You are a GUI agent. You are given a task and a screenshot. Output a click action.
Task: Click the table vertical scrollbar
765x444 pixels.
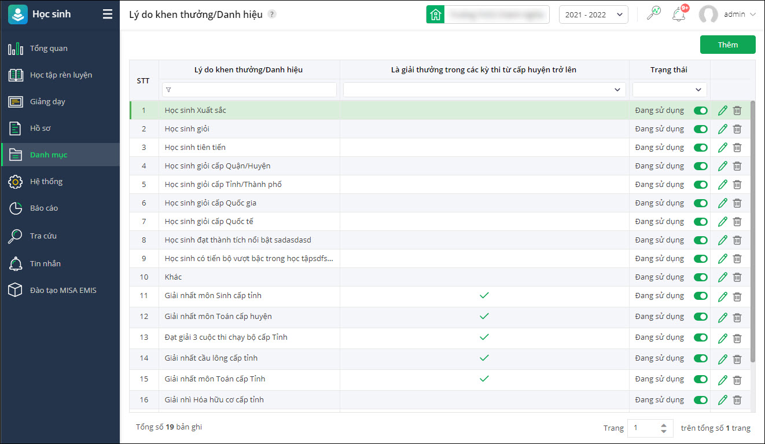752,232
